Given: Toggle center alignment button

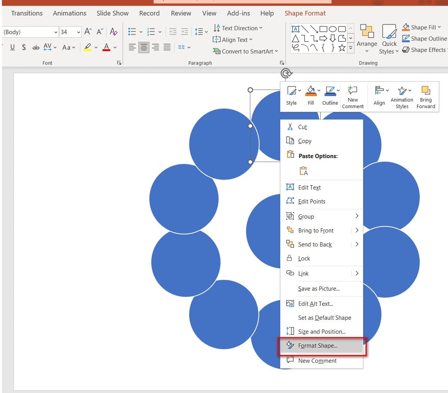Looking at the screenshot, I should 144,47.
